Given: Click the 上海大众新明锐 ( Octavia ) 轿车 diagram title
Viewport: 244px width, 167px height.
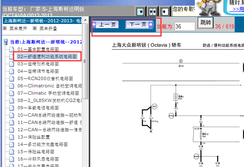Looking at the screenshot, I should tap(147, 45).
